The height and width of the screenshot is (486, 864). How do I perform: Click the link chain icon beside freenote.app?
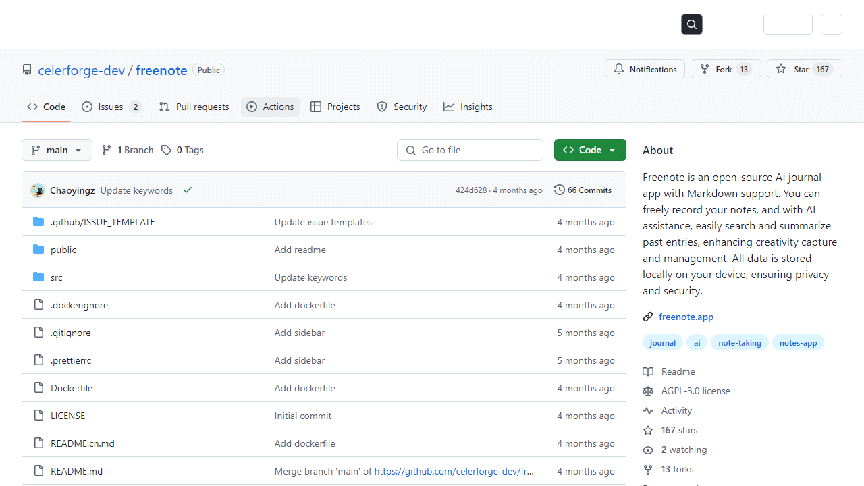(x=648, y=317)
